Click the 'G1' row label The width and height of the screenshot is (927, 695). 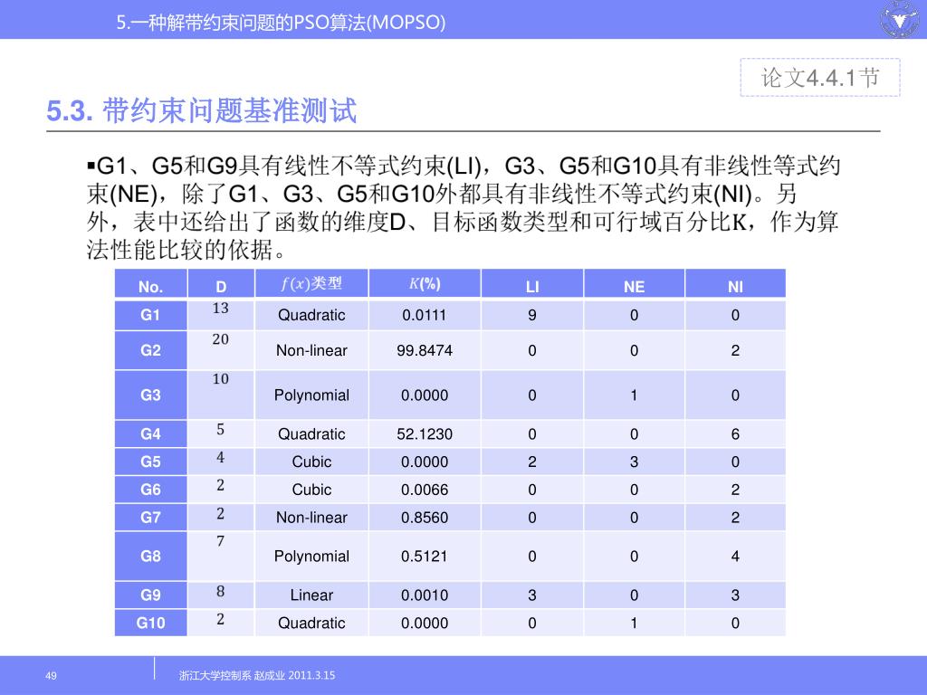coord(150,315)
